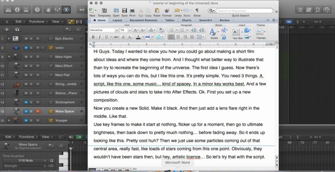The image size is (335, 172).
Task: Toggle Logic's automation view button
Action: pos(71,22)
